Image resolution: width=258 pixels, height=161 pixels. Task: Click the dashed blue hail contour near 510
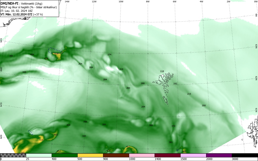(55, 50)
